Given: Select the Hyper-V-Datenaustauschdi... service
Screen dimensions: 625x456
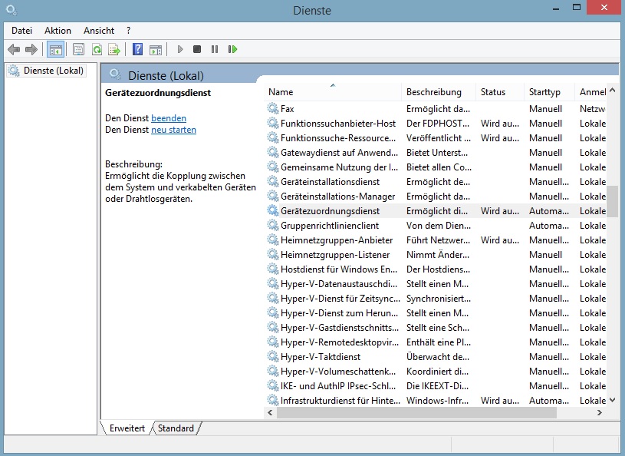Looking at the screenshot, I should (x=339, y=283).
